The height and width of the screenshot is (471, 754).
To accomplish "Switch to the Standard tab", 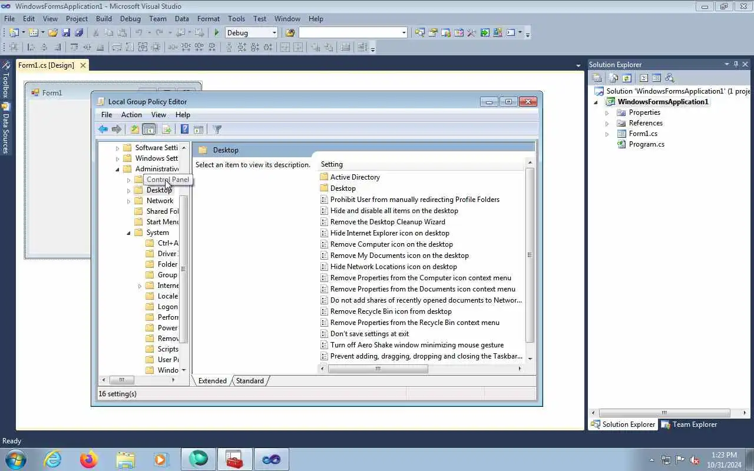I will click(250, 381).
